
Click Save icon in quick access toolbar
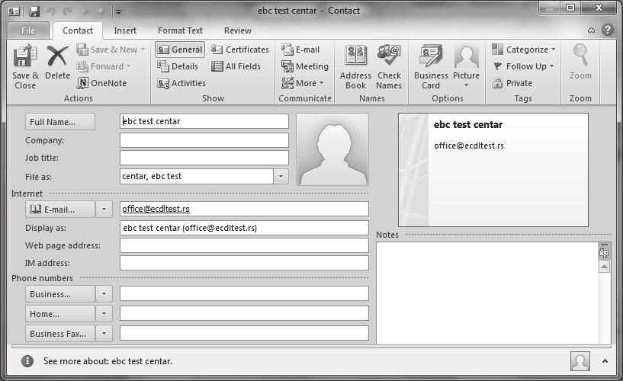point(34,11)
